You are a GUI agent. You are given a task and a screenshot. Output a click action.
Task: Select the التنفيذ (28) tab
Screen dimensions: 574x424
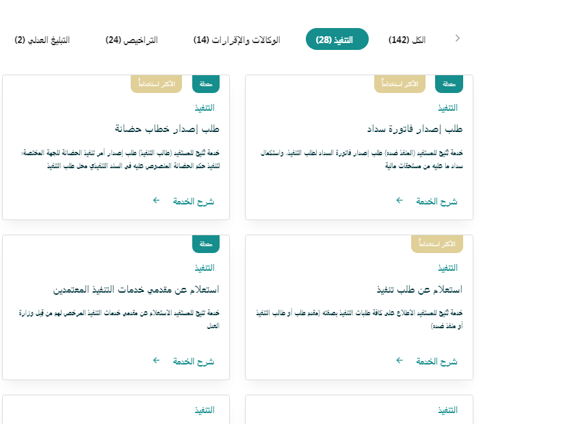coord(337,40)
